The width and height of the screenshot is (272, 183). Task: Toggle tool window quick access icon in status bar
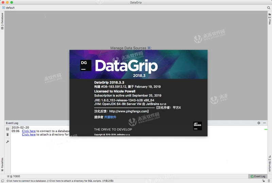3,181
